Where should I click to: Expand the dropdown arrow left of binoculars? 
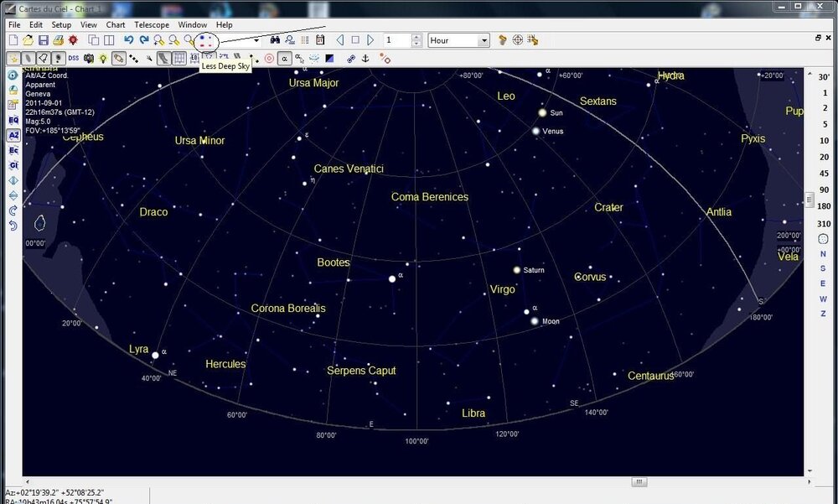[256, 40]
